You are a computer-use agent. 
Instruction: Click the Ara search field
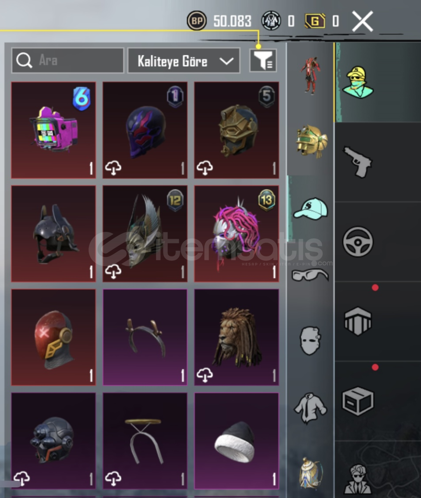pos(67,60)
